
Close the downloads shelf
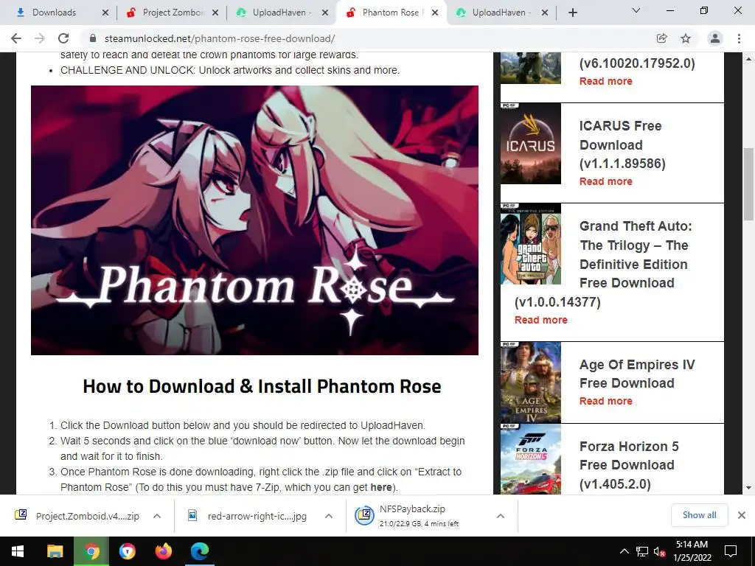(742, 515)
